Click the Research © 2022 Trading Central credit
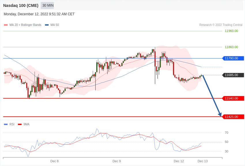 tap(221, 25)
